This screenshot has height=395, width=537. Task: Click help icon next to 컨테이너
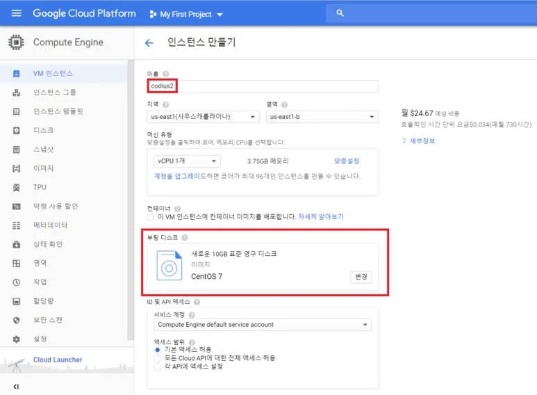tap(177, 209)
